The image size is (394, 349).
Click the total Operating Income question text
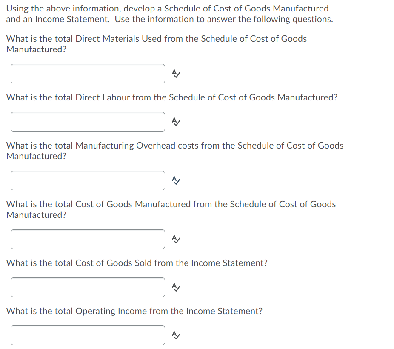(134, 311)
